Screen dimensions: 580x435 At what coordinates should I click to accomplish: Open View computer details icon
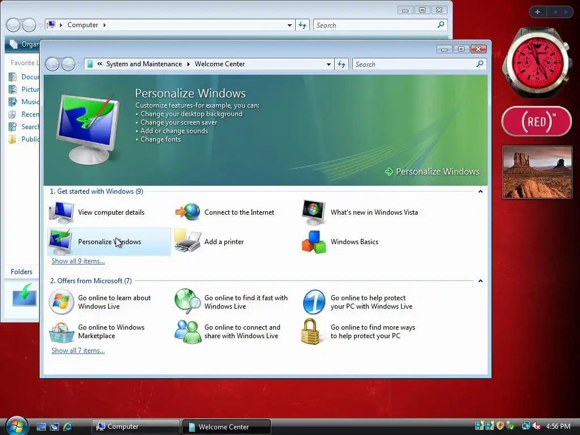(x=61, y=212)
